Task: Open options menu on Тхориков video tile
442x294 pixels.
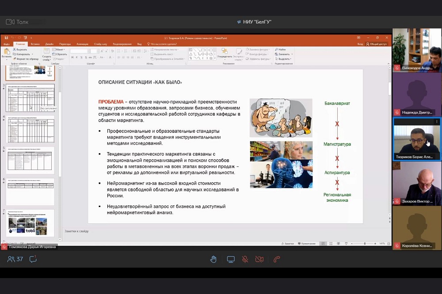Action: coord(437,121)
